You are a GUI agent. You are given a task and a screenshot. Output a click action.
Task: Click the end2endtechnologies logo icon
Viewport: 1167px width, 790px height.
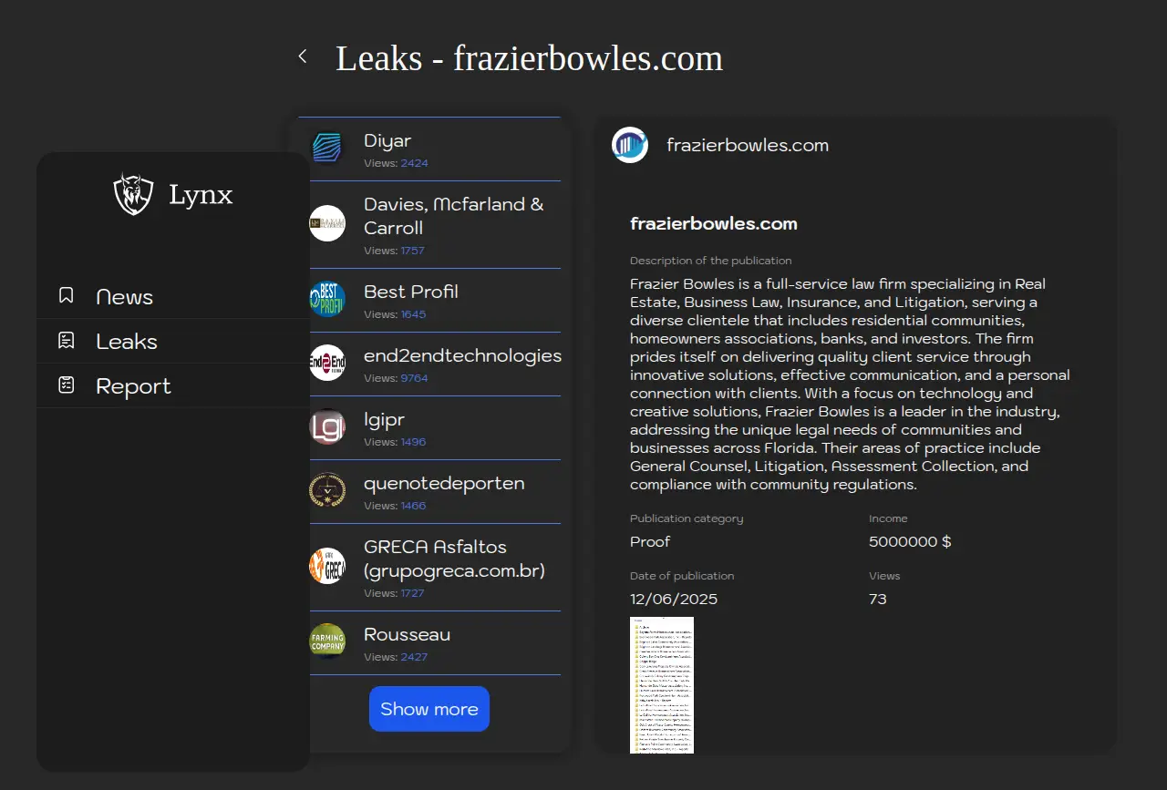point(327,363)
